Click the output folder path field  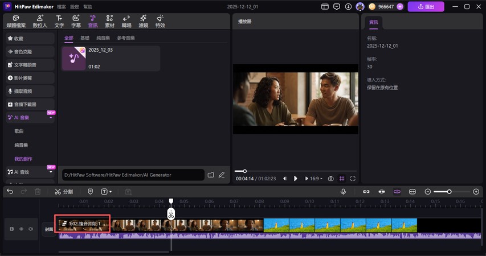coord(133,175)
